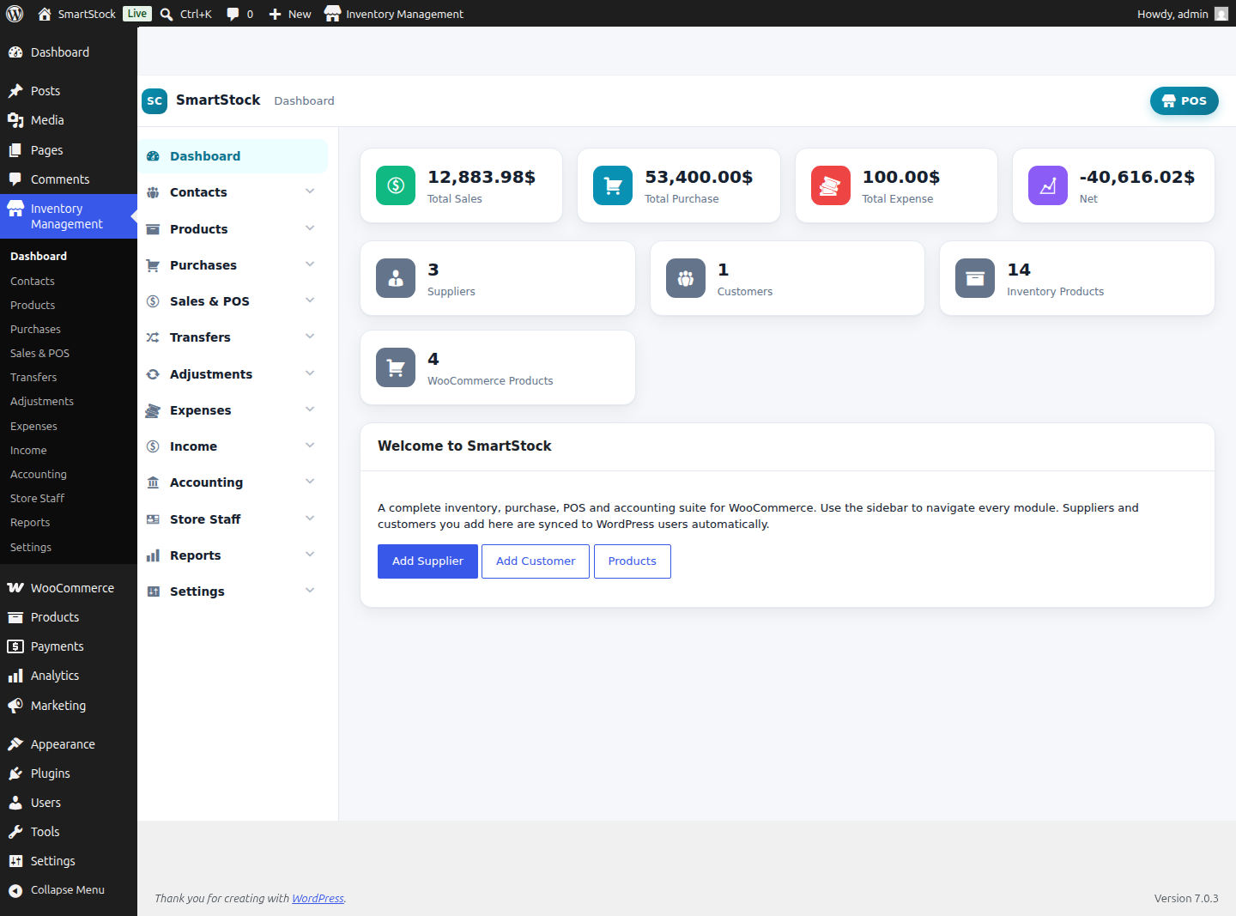This screenshot has height=916, width=1236.
Task: Open Settings at bottom of WP sidebar
Action: [x=69, y=861]
